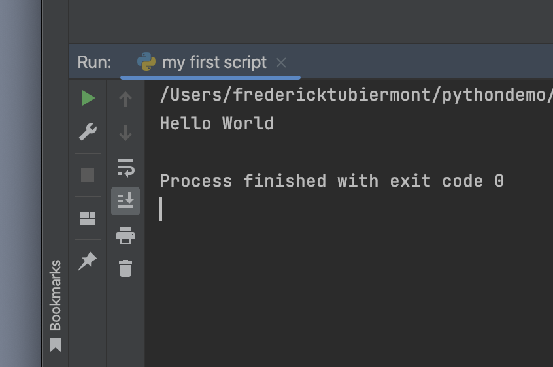Image resolution: width=553 pixels, height=367 pixels.
Task: Open run configuration via wrench icon
Action: pyautogui.click(x=88, y=132)
